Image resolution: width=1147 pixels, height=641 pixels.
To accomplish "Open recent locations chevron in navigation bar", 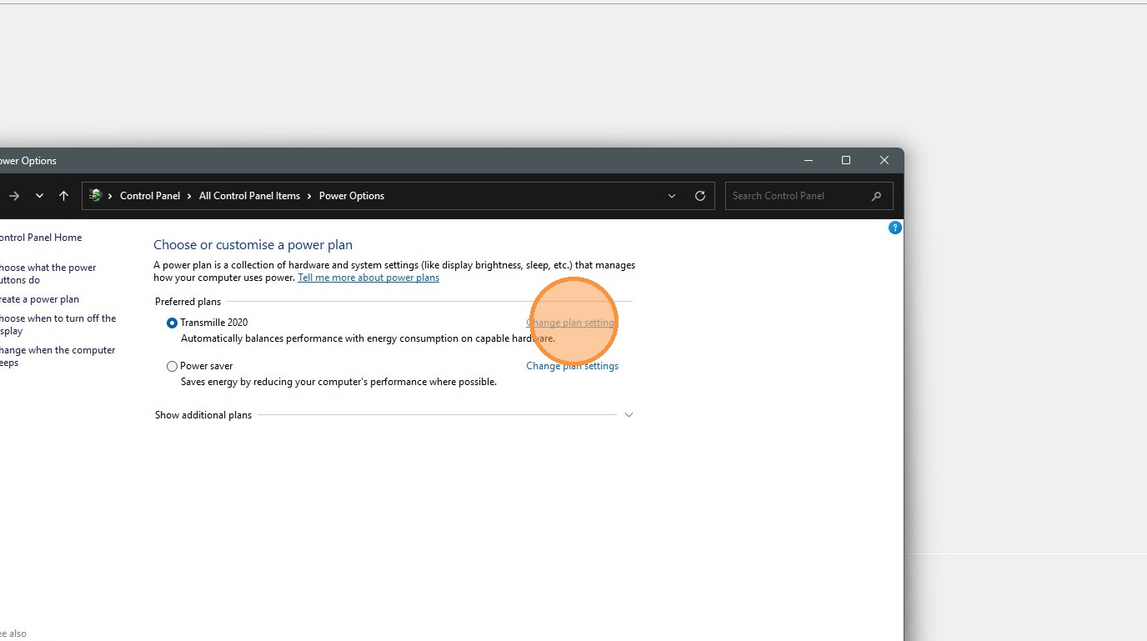I will [x=39, y=196].
